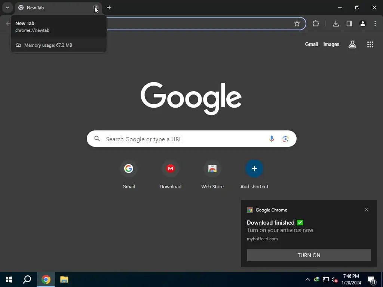Search by image with Google Lens icon

[x=285, y=139]
